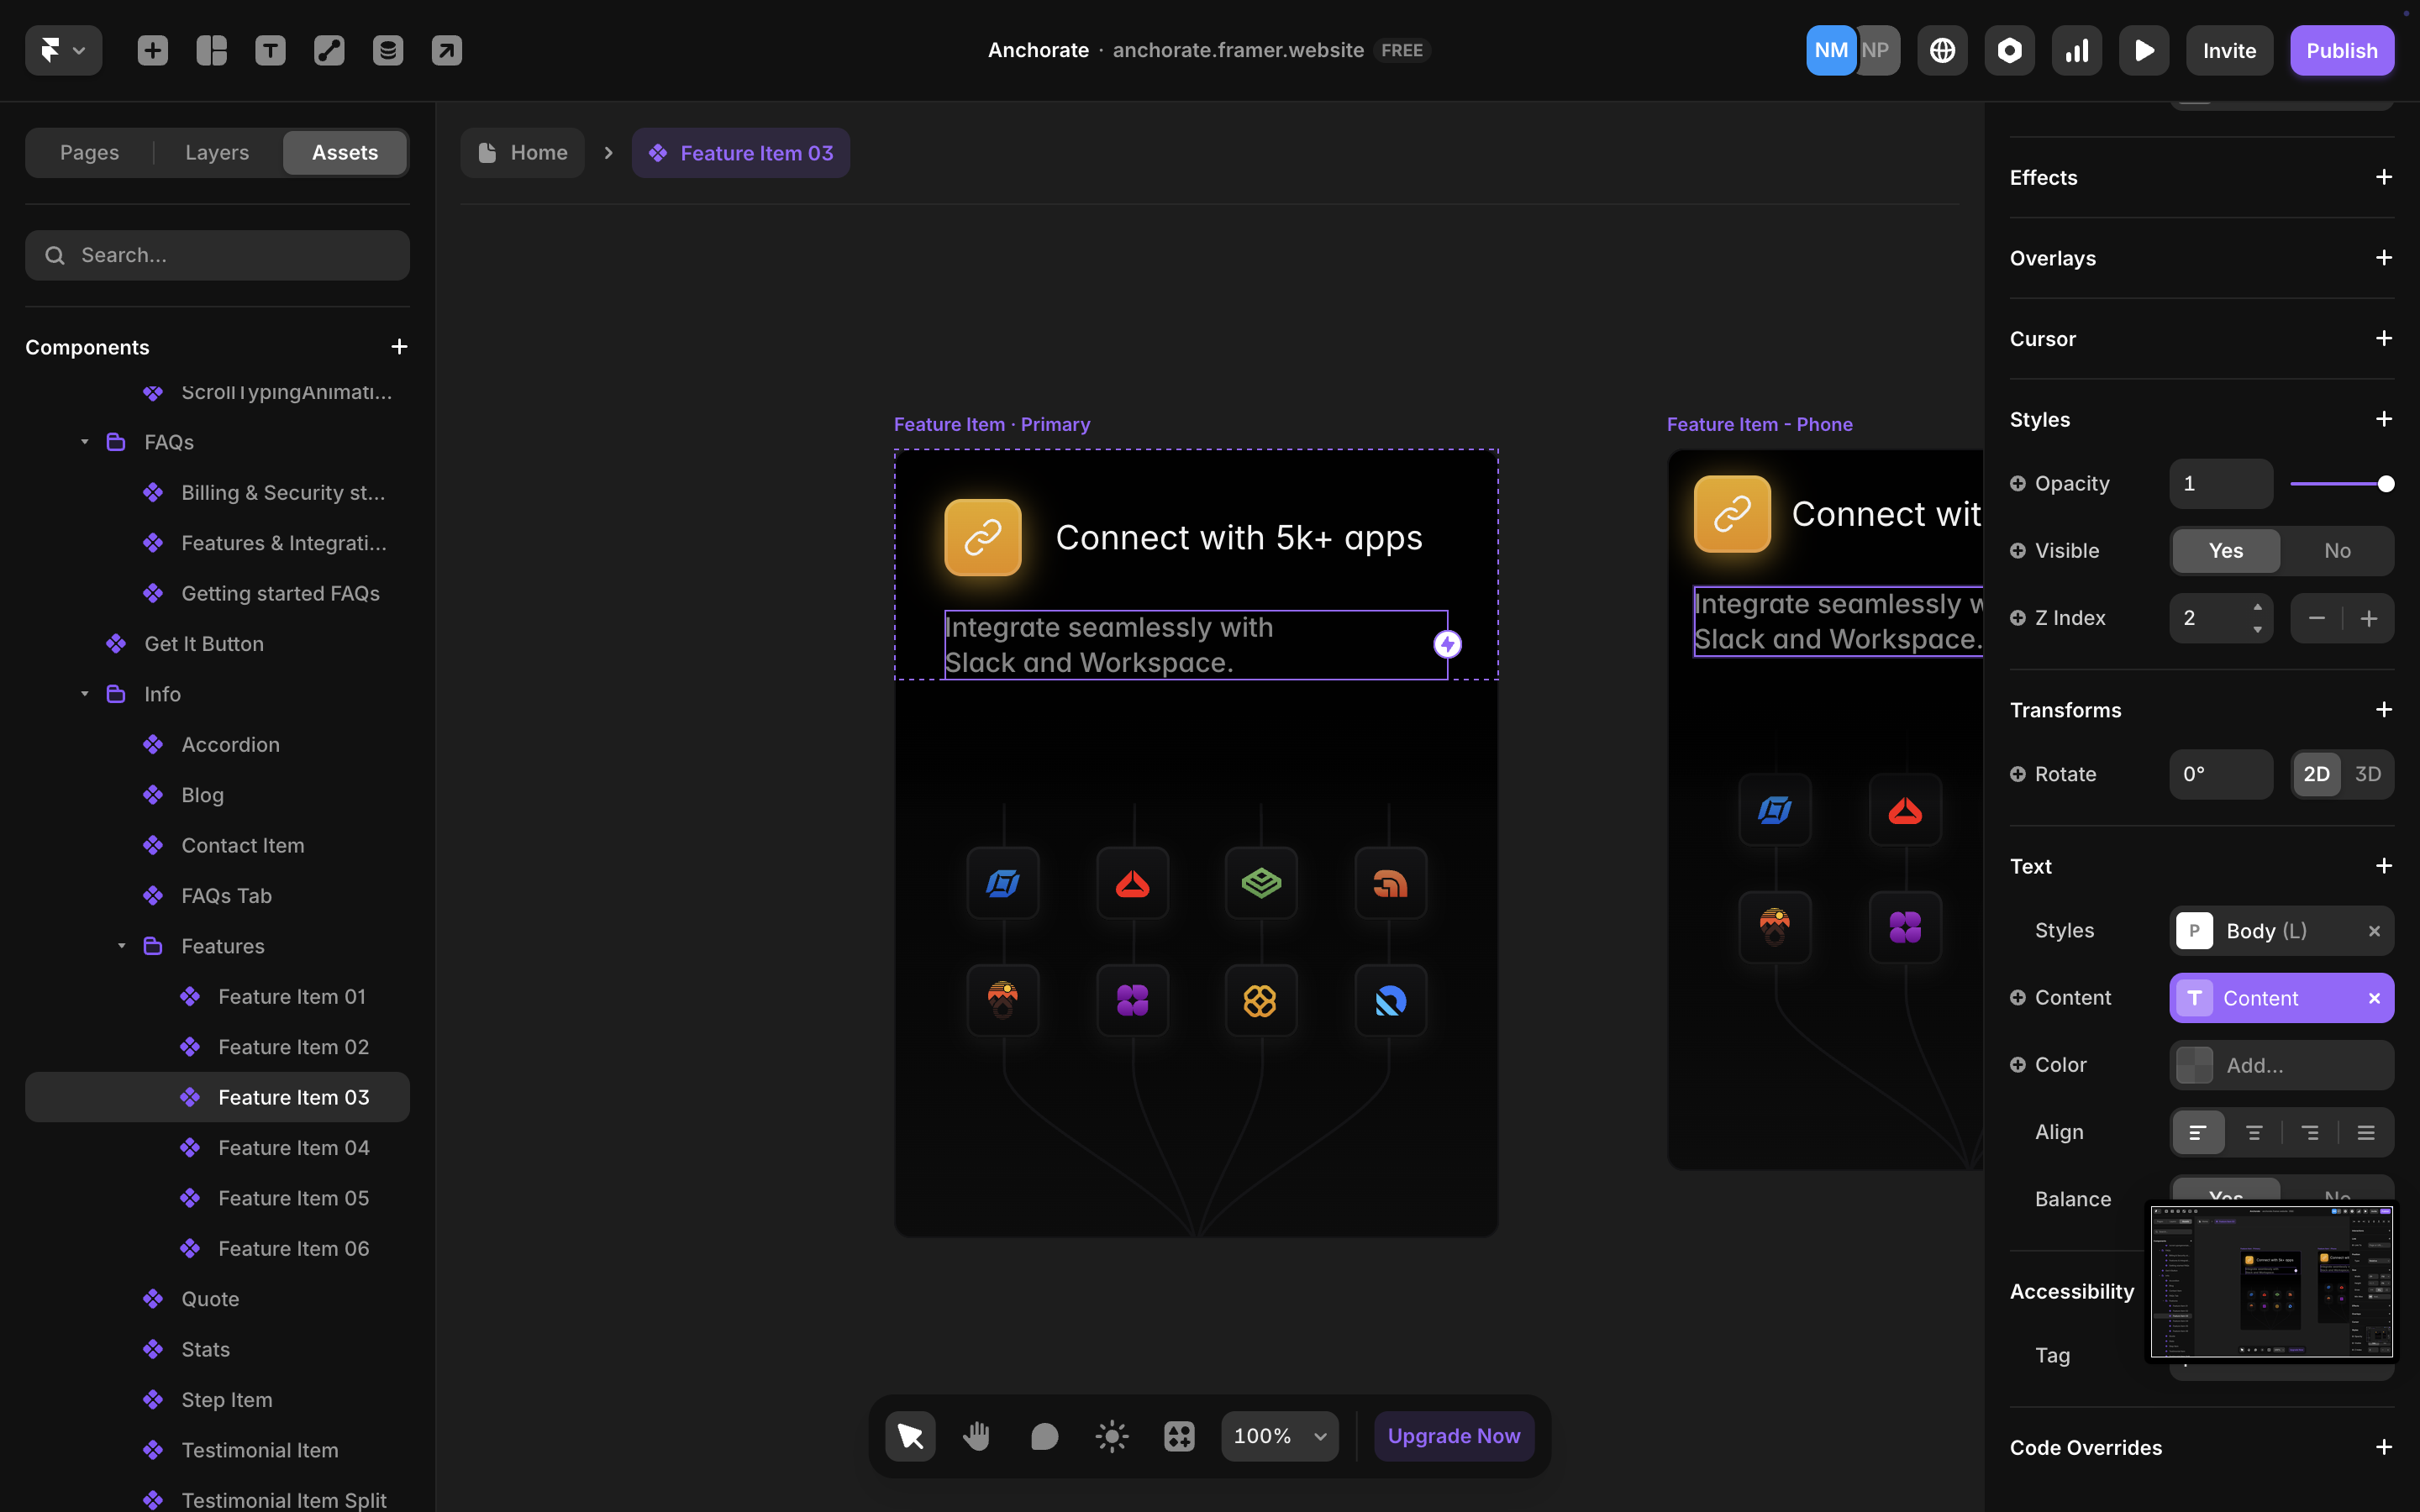Collapse the FAQs folder
Image resolution: width=2420 pixels, height=1512 pixels.
click(x=85, y=442)
